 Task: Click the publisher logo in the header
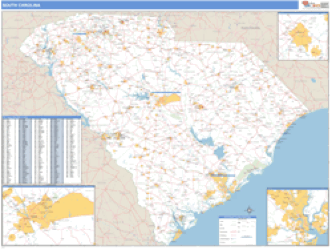[x=315, y=5]
